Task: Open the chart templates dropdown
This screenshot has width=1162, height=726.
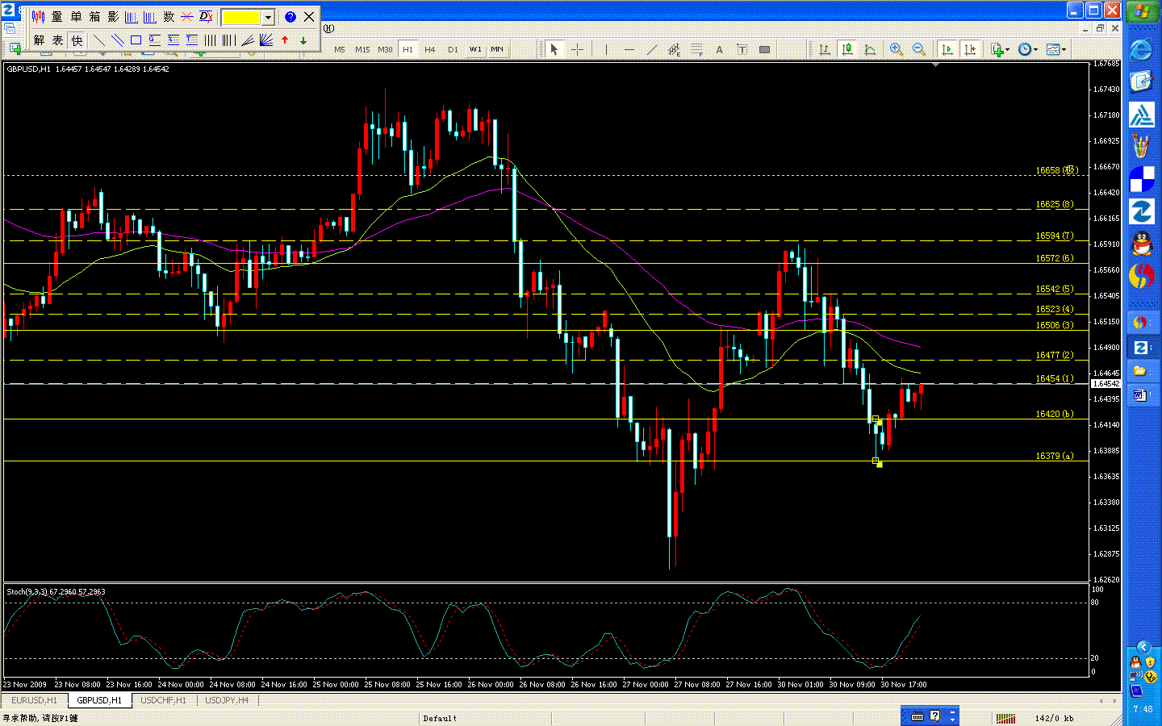Action: click(1056, 49)
